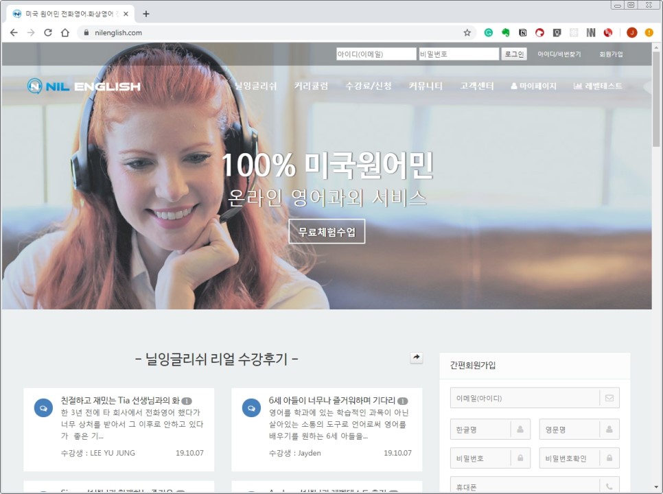Click the NIL English logo
This screenshot has height=494, width=663.
click(x=84, y=86)
